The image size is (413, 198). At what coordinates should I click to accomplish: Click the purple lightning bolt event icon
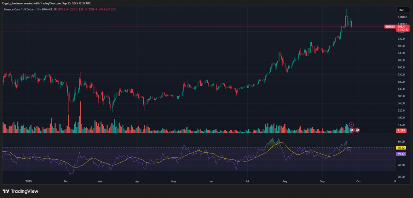(351, 125)
